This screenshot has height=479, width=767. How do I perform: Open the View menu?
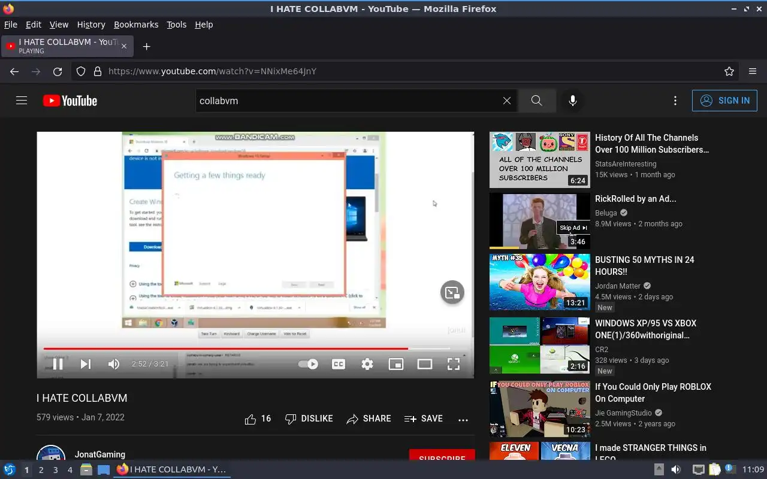click(59, 25)
